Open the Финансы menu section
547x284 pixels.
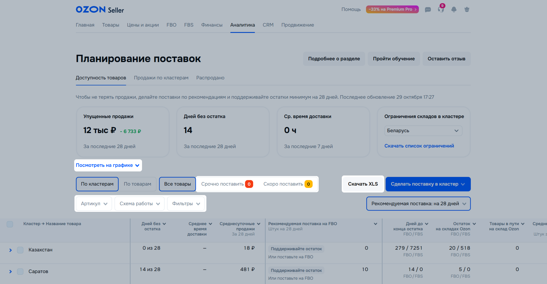pos(212,25)
